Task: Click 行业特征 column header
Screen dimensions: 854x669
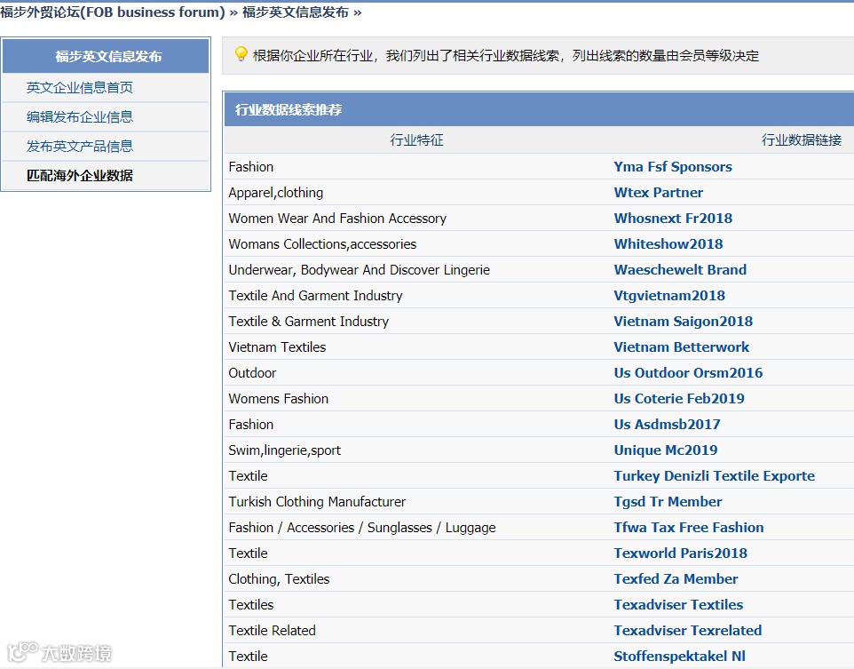Action: pos(416,140)
